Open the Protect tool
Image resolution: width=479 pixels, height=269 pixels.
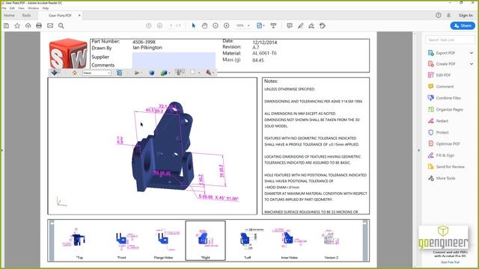coord(439,132)
